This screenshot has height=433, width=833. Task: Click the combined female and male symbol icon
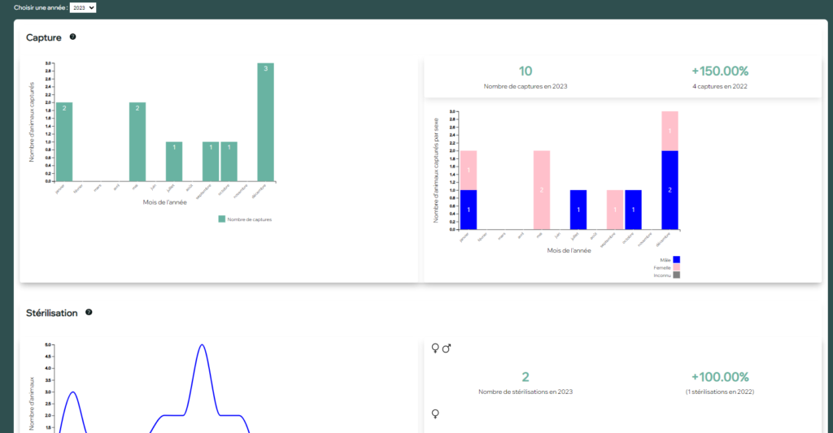(x=441, y=348)
